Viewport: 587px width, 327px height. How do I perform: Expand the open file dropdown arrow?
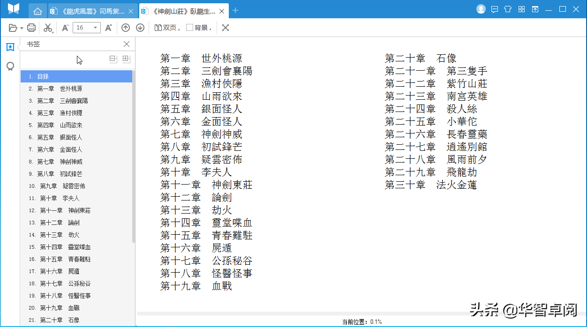pos(22,28)
